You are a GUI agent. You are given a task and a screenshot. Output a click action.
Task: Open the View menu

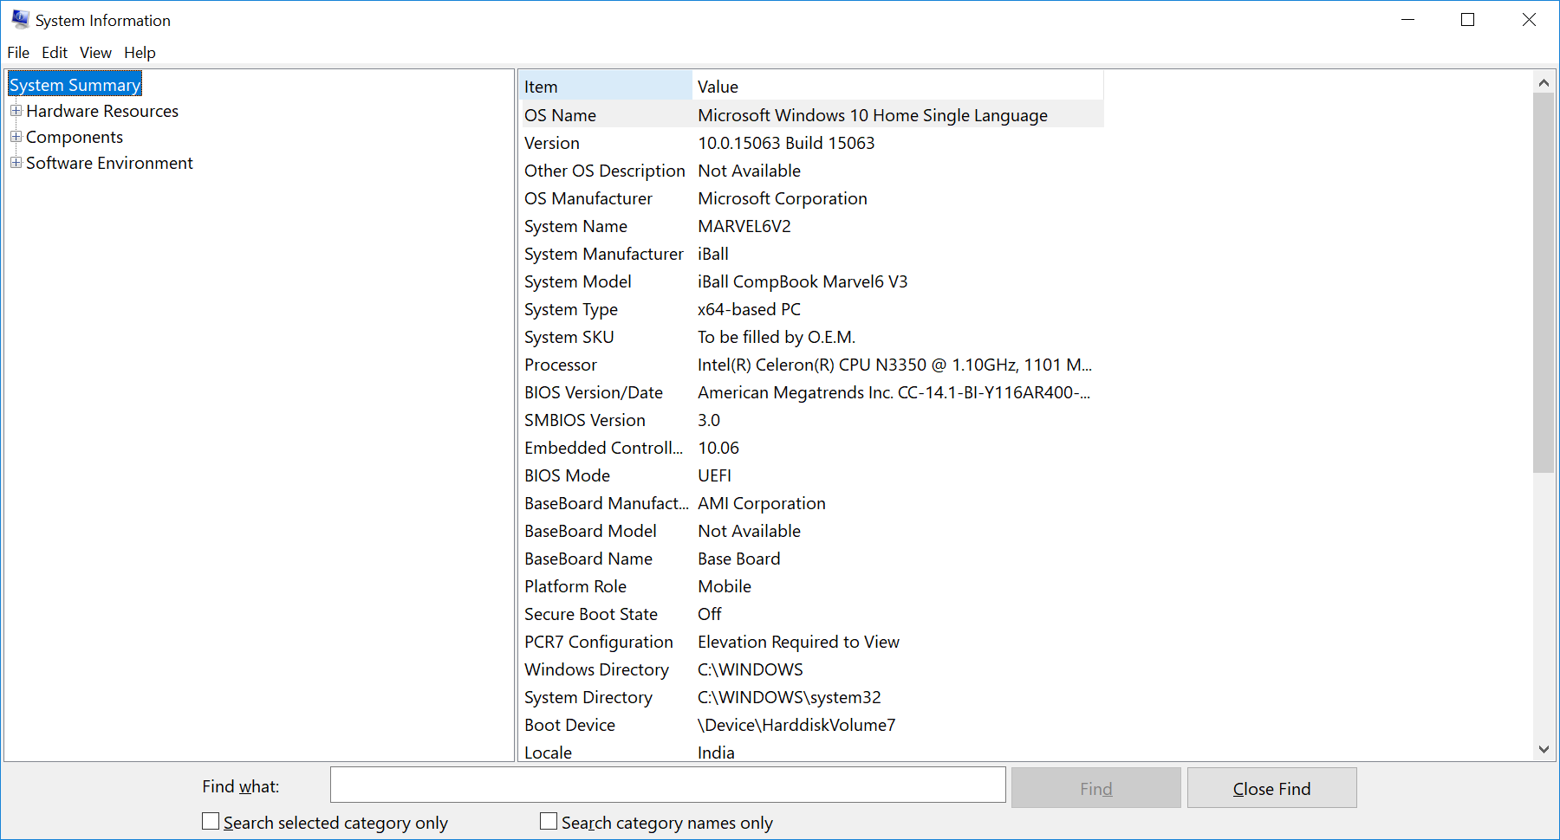coord(94,53)
